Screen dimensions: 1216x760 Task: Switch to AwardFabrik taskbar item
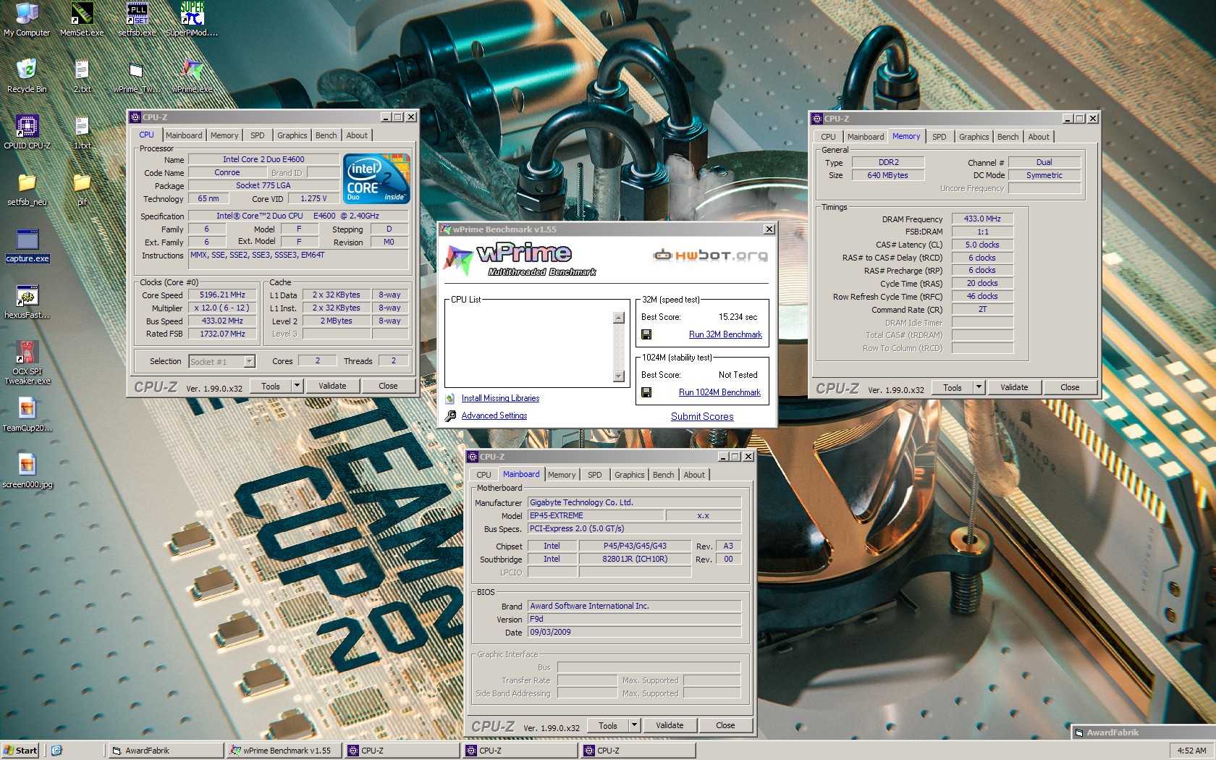165,751
